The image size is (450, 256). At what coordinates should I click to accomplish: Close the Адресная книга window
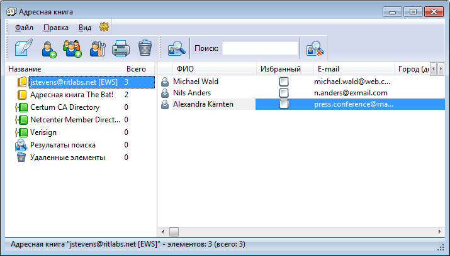pos(434,12)
